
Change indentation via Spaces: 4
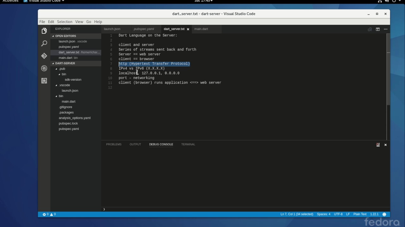pyautogui.click(x=323, y=214)
